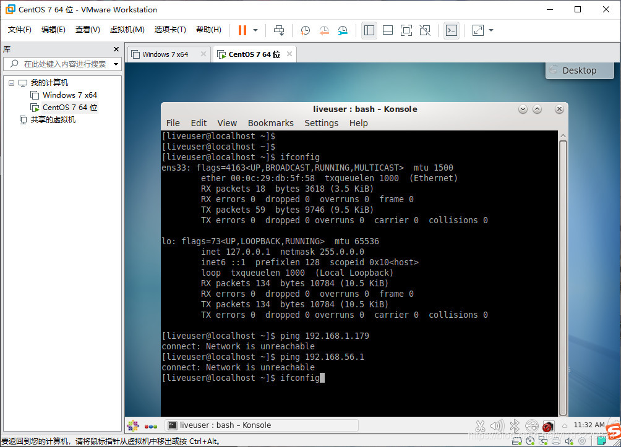621x447 pixels.
Task: Open the 帮助(H) menu
Action: tap(208, 30)
